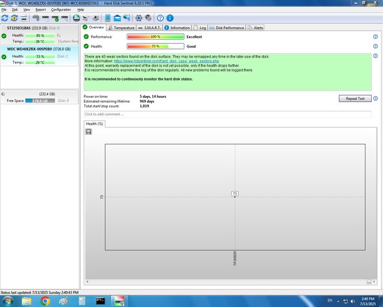Click the 'Click to add comment' field
This screenshot has height=307, width=383.
pos(227,114)
